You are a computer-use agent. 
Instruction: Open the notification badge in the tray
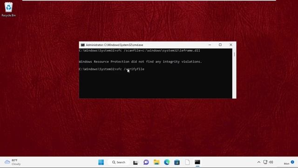tap(292, 162)
